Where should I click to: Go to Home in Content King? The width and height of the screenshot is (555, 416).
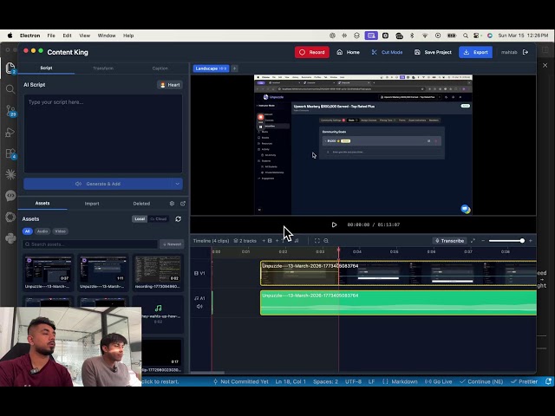coord(348,52)
